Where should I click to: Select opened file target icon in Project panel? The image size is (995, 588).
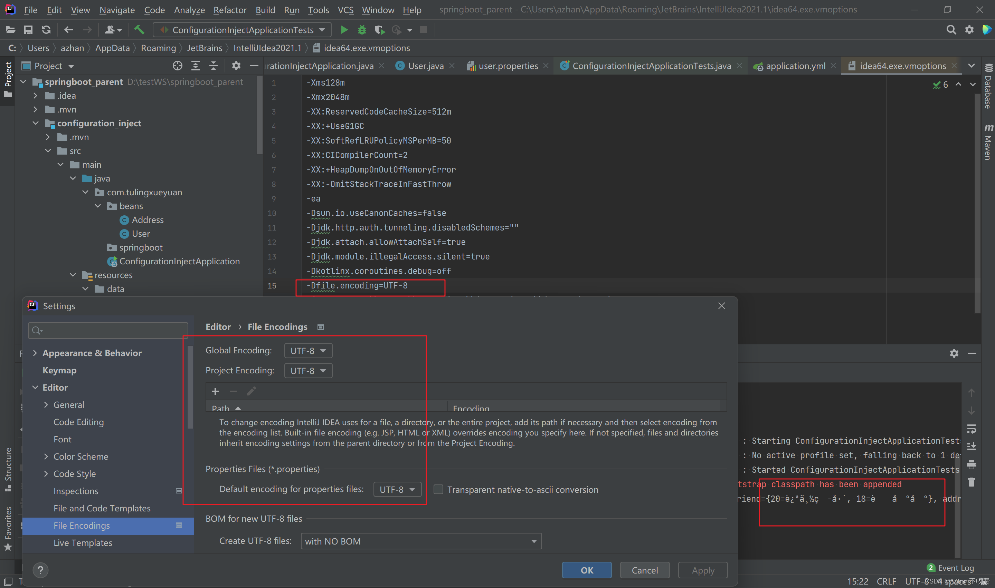[x=177, y=66]
